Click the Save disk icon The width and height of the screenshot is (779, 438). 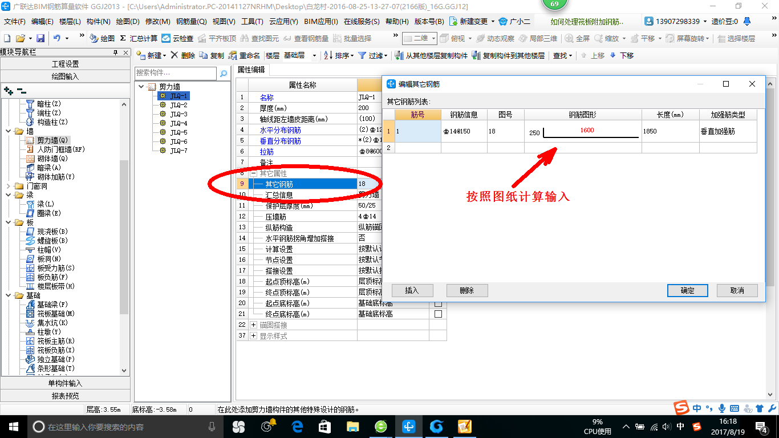pos(40,38)
